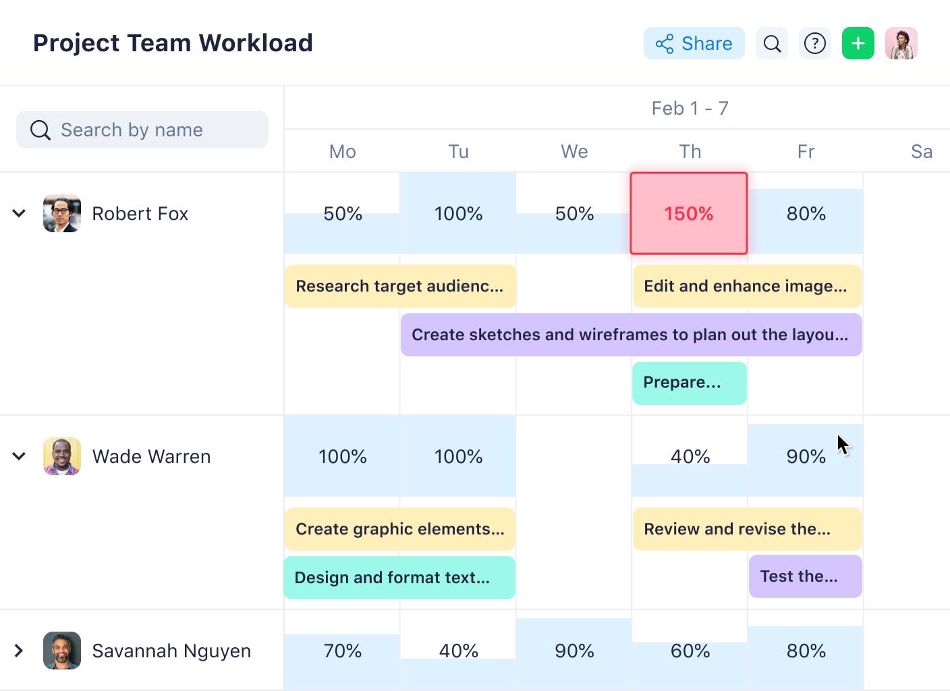The width and height of the screenshot is (950, 691).
Task: Select the 'Research target audienc...' task bar
Action: [399, 286]
